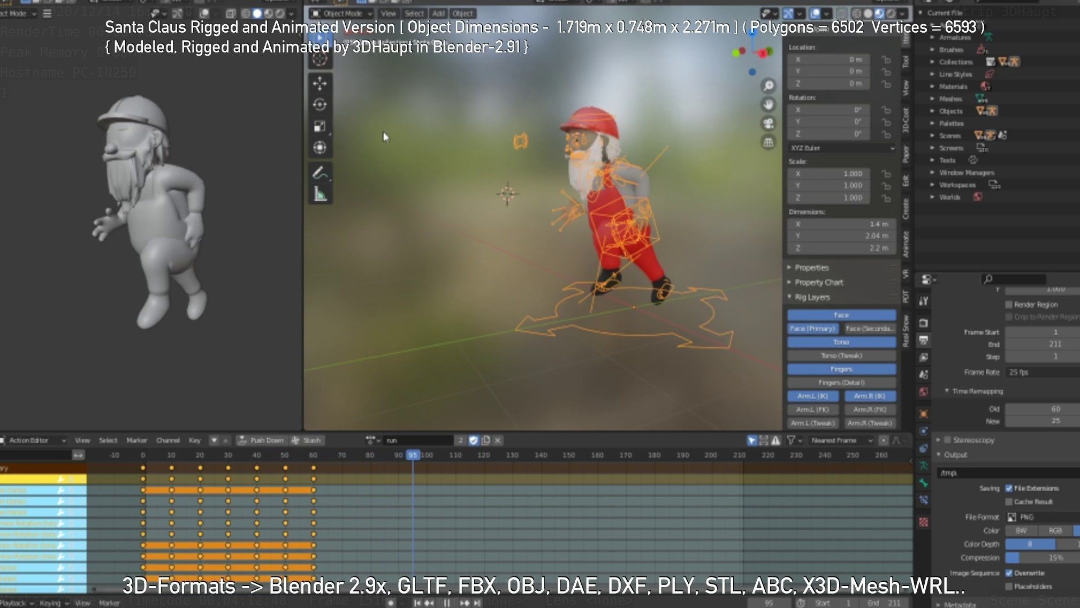Open the Render properties tab icon
This screenshot has width=1080, height=608.
click(924, 323)
